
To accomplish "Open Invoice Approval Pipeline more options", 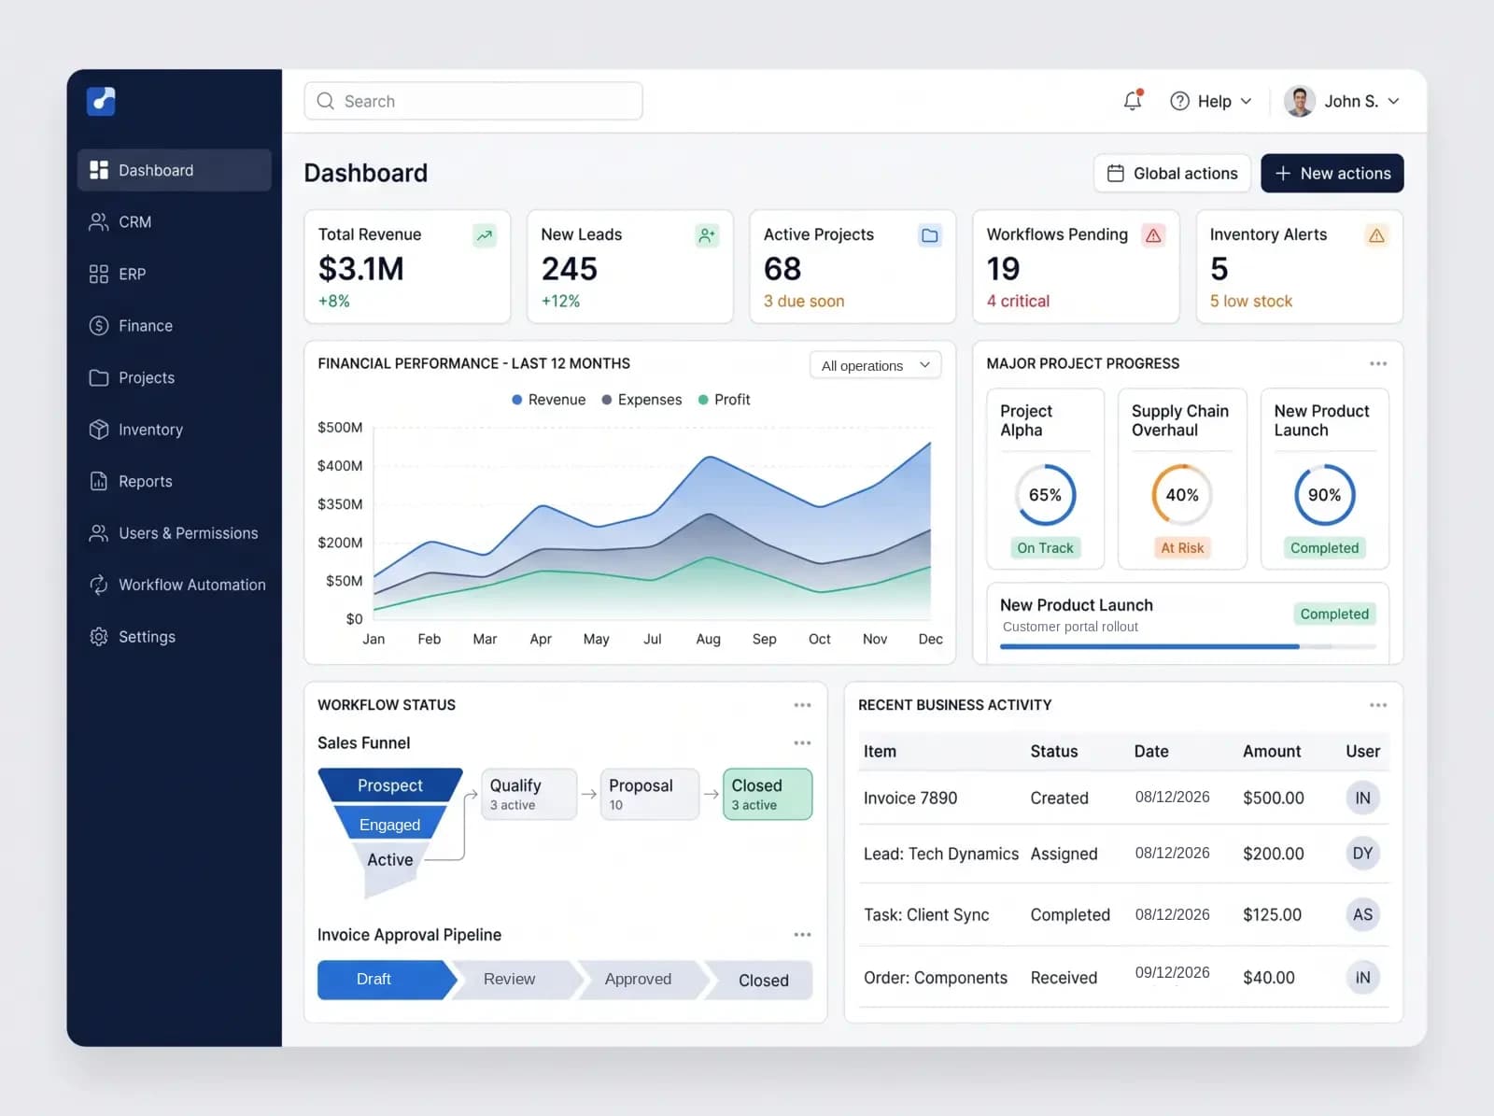I will click(803, 935).
